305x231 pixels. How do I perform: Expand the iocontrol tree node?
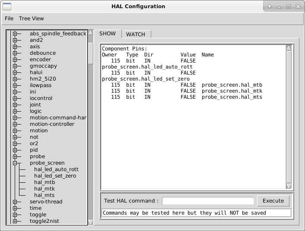[15, 98]
